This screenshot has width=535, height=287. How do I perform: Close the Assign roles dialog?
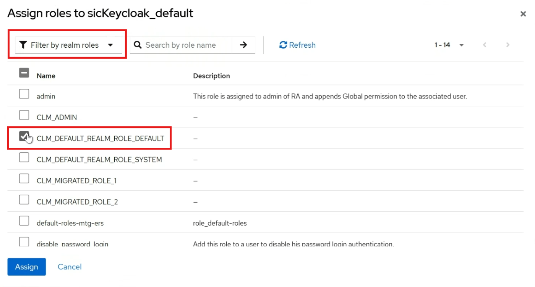click(x=523, y=14)
